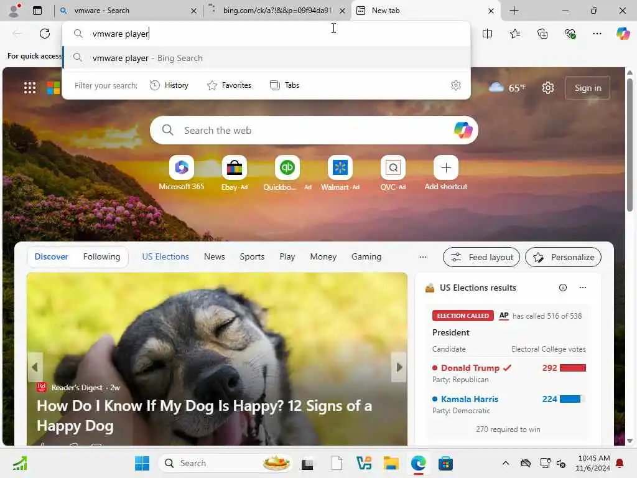Click the page vertical scrollbar thumb
This screenshot has width=637, height=478.
tap(630, 144)
